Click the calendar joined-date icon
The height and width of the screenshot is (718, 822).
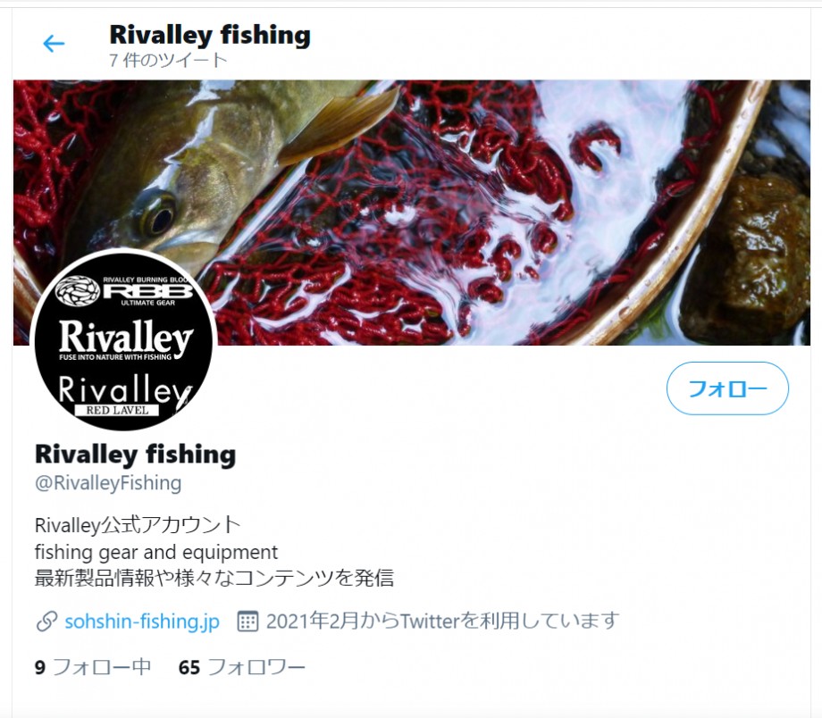[247, 622]
